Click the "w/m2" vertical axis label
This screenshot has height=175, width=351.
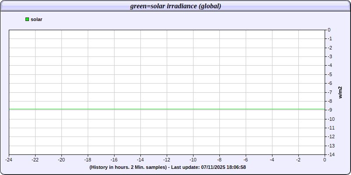click(x=340, y=92)
